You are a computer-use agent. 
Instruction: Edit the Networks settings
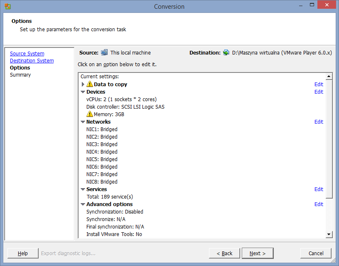[x=319, y=122]
